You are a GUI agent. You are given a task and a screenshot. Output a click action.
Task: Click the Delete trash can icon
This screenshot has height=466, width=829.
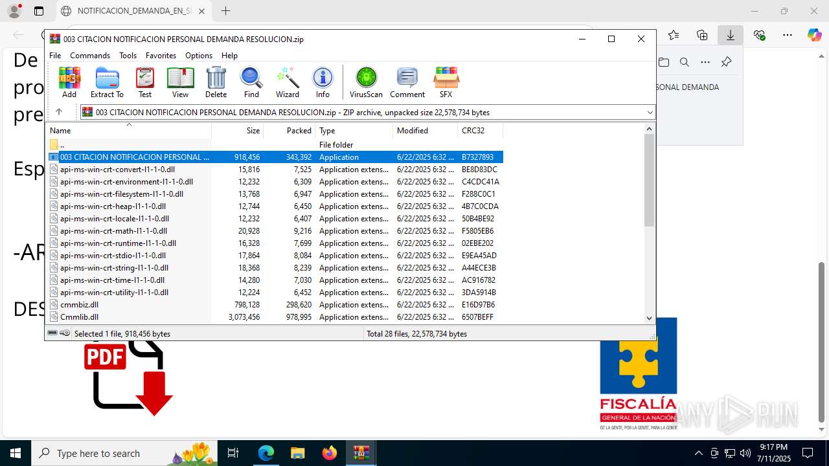pos(216,82)
